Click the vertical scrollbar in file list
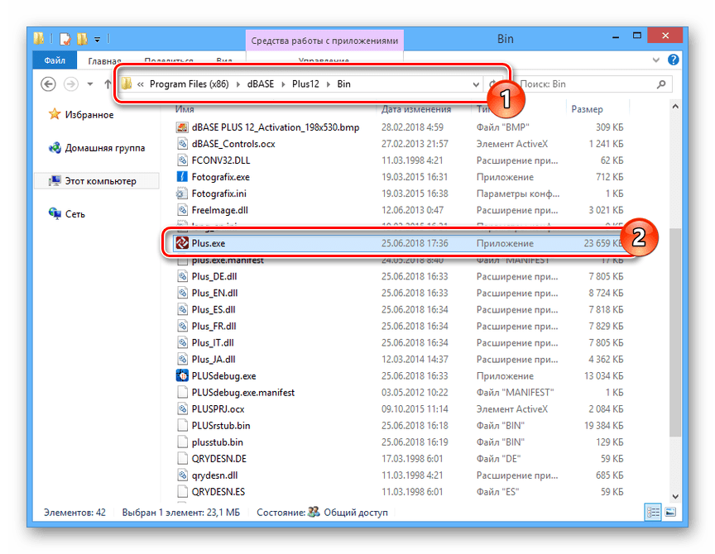Screen dimensions: 715x554 (675, 331)
